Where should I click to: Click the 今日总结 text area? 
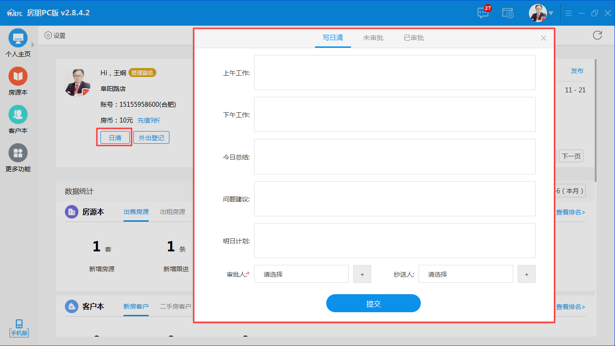(395, 156)
